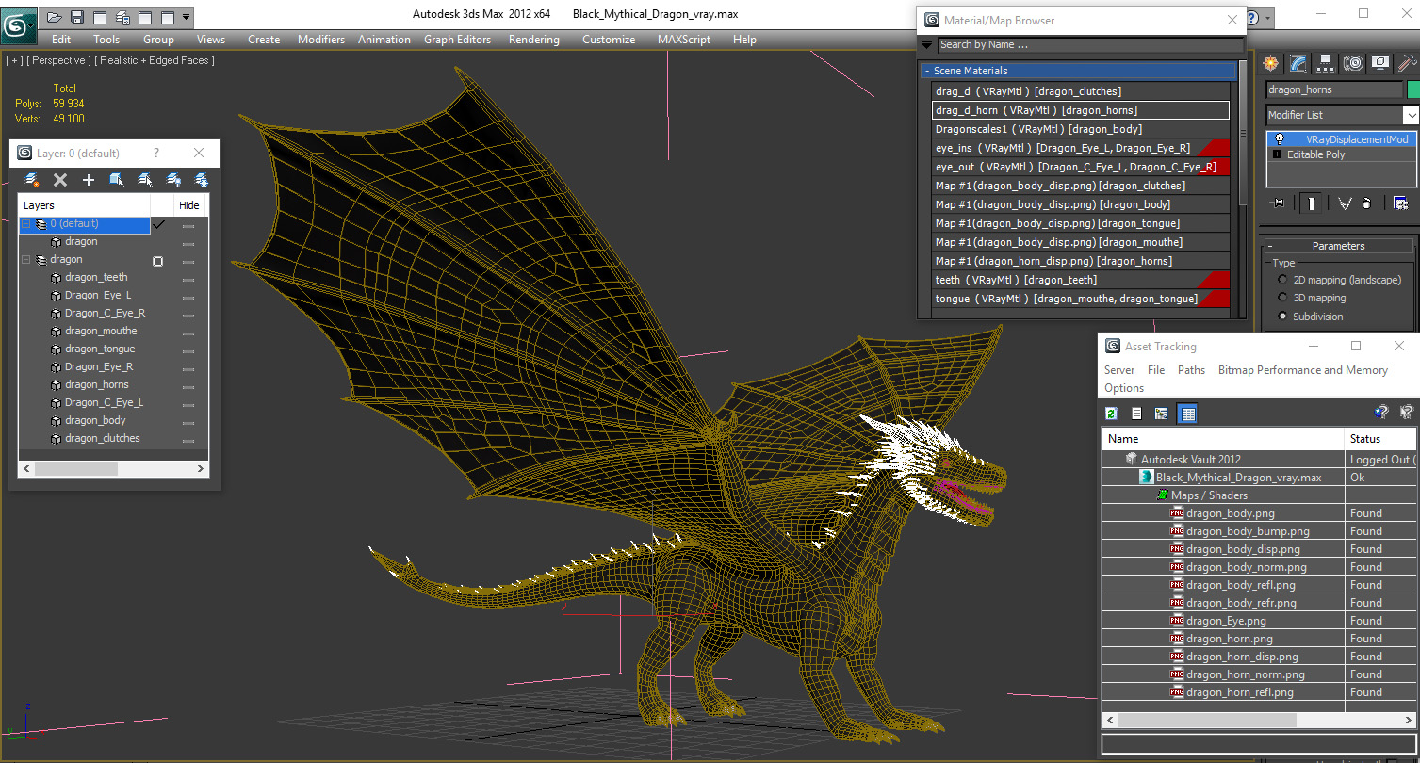Toggle Hide for dragon_teeth row
This screenshot has height=763, width=1420.
(188, 279)
